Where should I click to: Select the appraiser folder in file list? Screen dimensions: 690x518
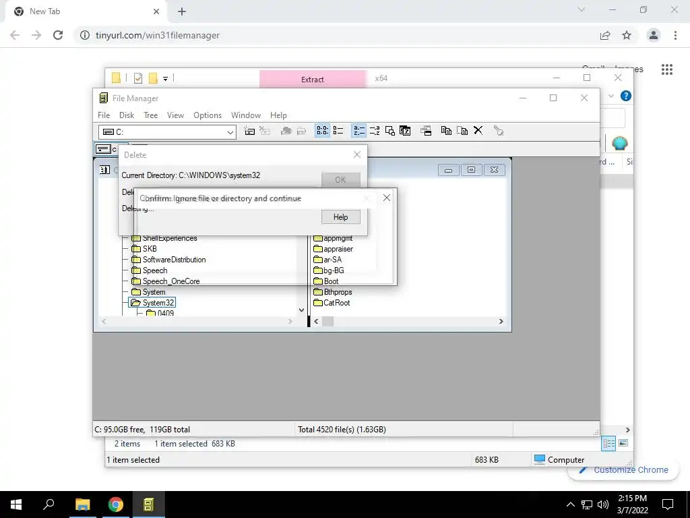click(x=333, y=249)
